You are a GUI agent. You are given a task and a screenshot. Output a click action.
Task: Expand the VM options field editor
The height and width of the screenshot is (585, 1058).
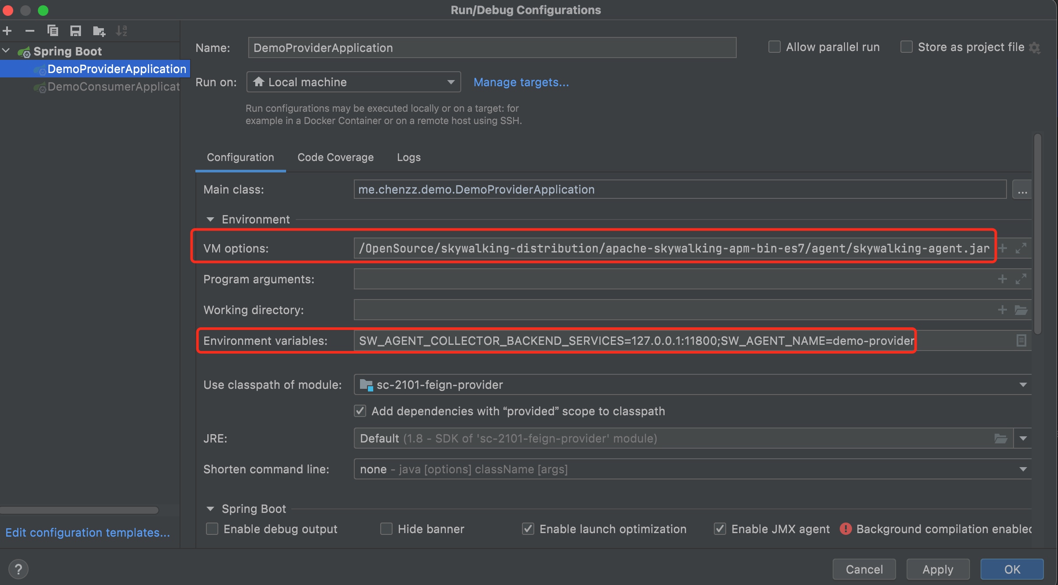click(x=1021, y=248)
